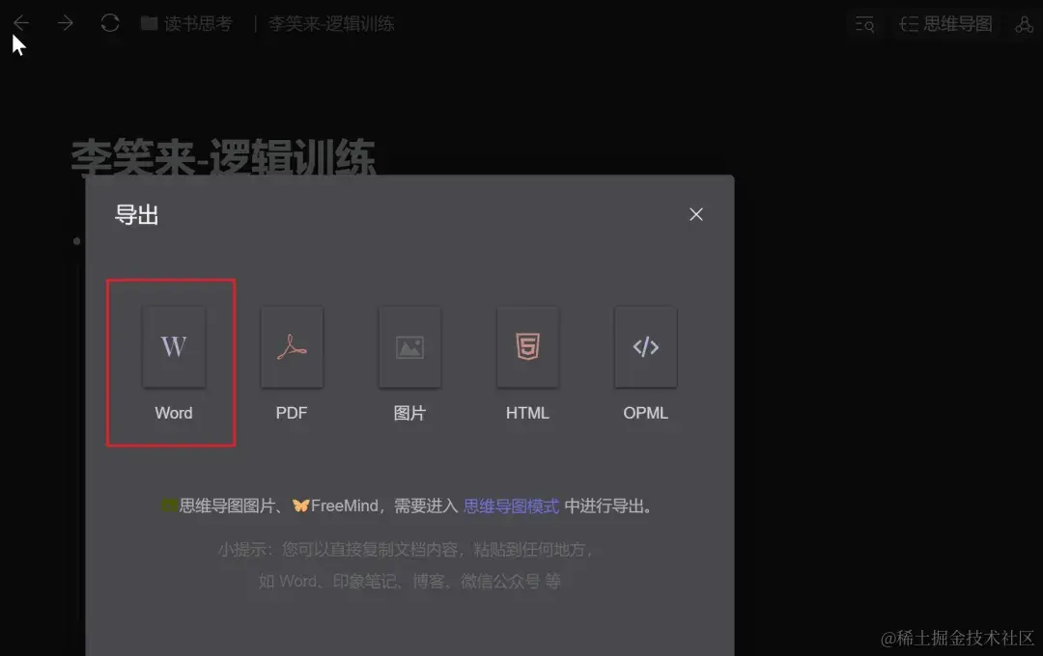Viewport: 1043px width, 656px height.
Task: Select the 图片 (image) export icon
Action: click(x=409, y=347)
